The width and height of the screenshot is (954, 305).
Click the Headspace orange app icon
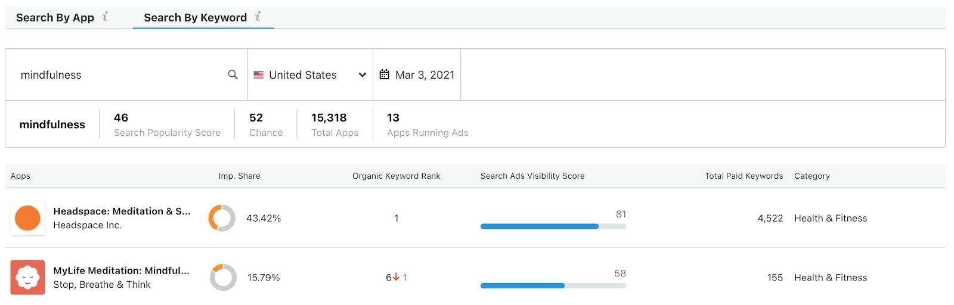point(27,218)
